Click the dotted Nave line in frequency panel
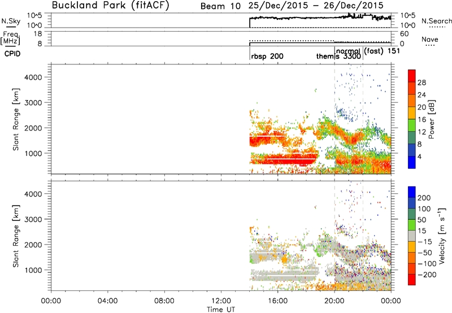Viewport: 452px width, 313px height. [320, 41]
